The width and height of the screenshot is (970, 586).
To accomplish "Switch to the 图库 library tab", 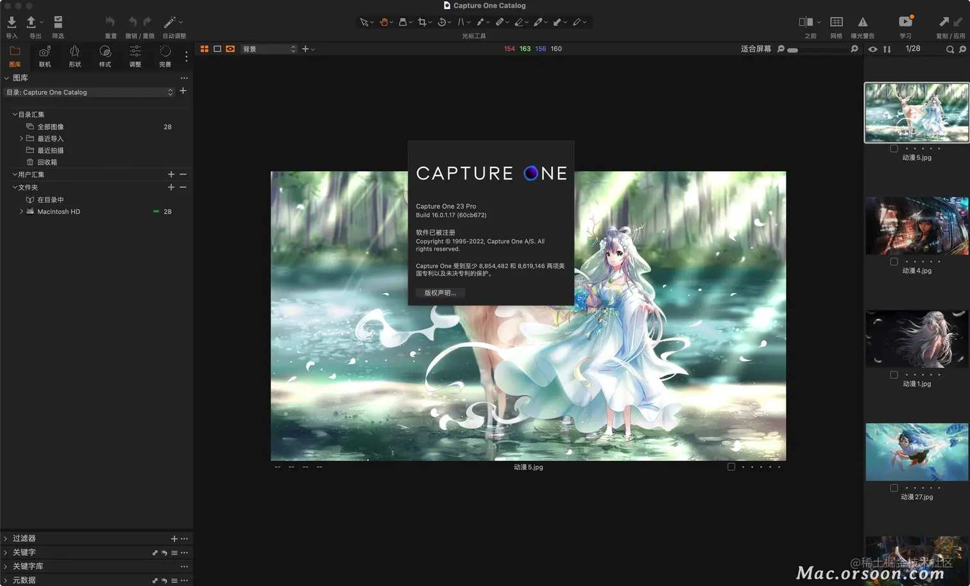I will [15, 56].
